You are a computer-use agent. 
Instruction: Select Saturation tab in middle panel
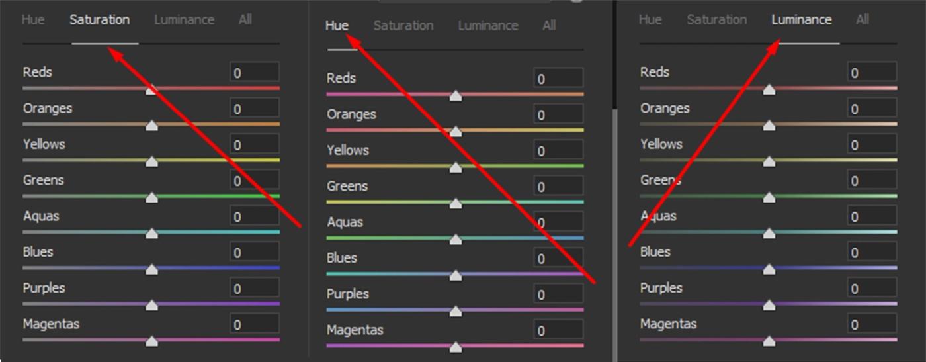pyautogui.click(x=403, y=26)
